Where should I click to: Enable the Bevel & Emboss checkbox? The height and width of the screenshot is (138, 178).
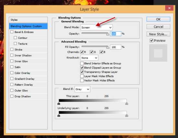(x=12, y=32)
